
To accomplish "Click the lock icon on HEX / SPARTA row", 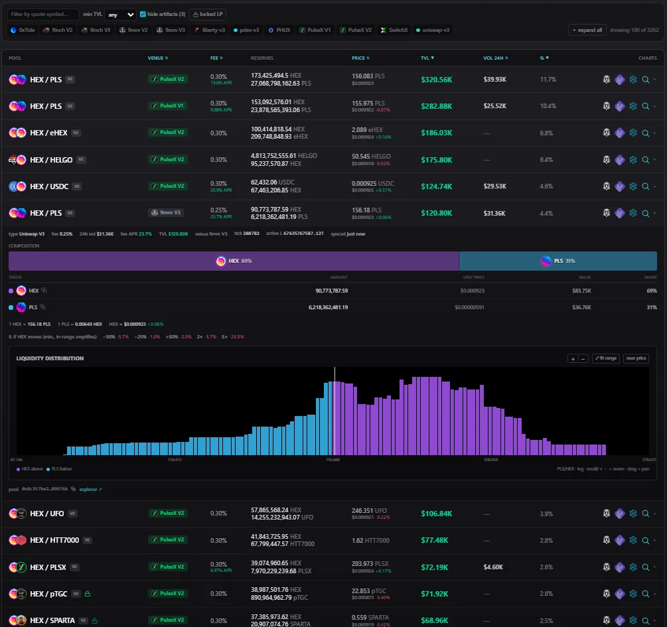I will (x=94, y=620).
